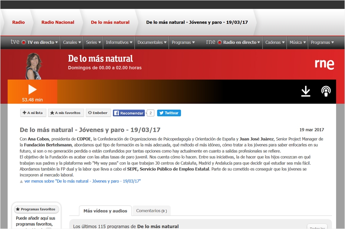
Task: Click the red TV en directo live dot
Action: click(23, 42)
